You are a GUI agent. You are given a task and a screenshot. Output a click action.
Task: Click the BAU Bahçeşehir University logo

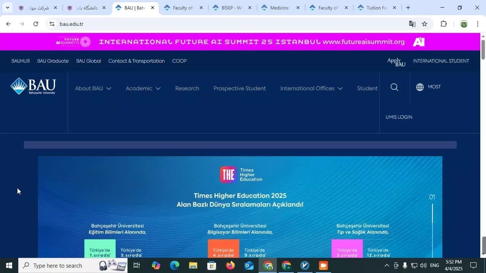pos(33,86)
